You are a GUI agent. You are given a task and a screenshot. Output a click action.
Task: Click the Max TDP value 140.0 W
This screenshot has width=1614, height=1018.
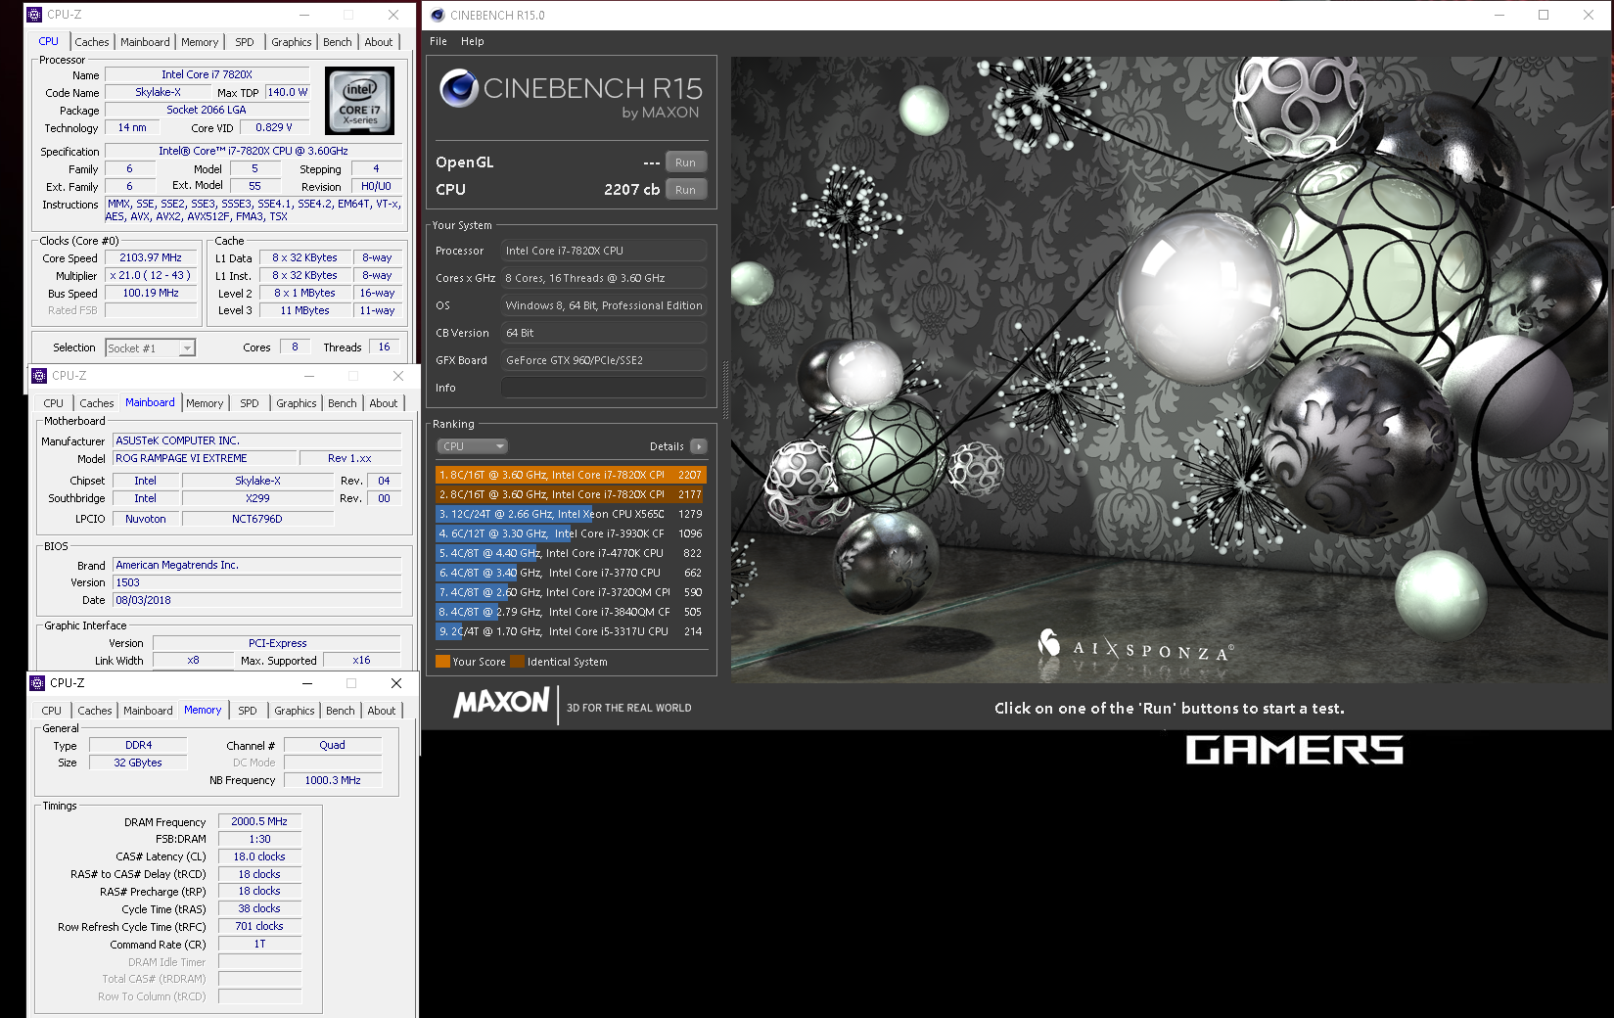[x=288, y=92]
